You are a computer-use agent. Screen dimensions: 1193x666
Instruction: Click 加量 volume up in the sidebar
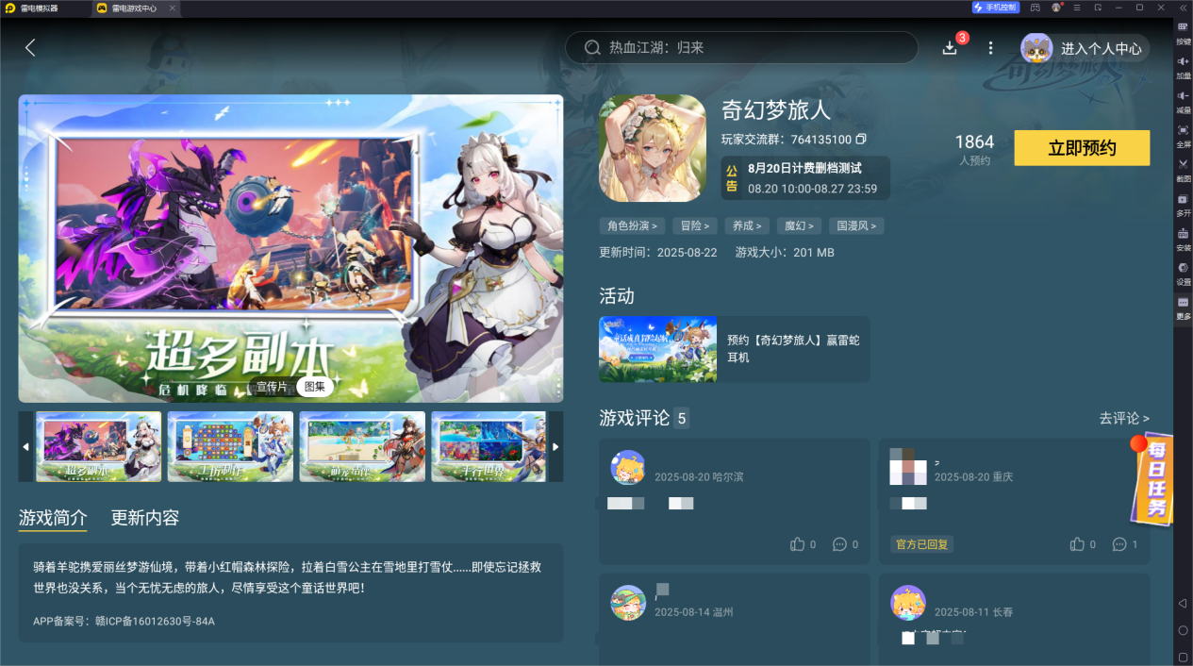click(x=1183, y=67)
